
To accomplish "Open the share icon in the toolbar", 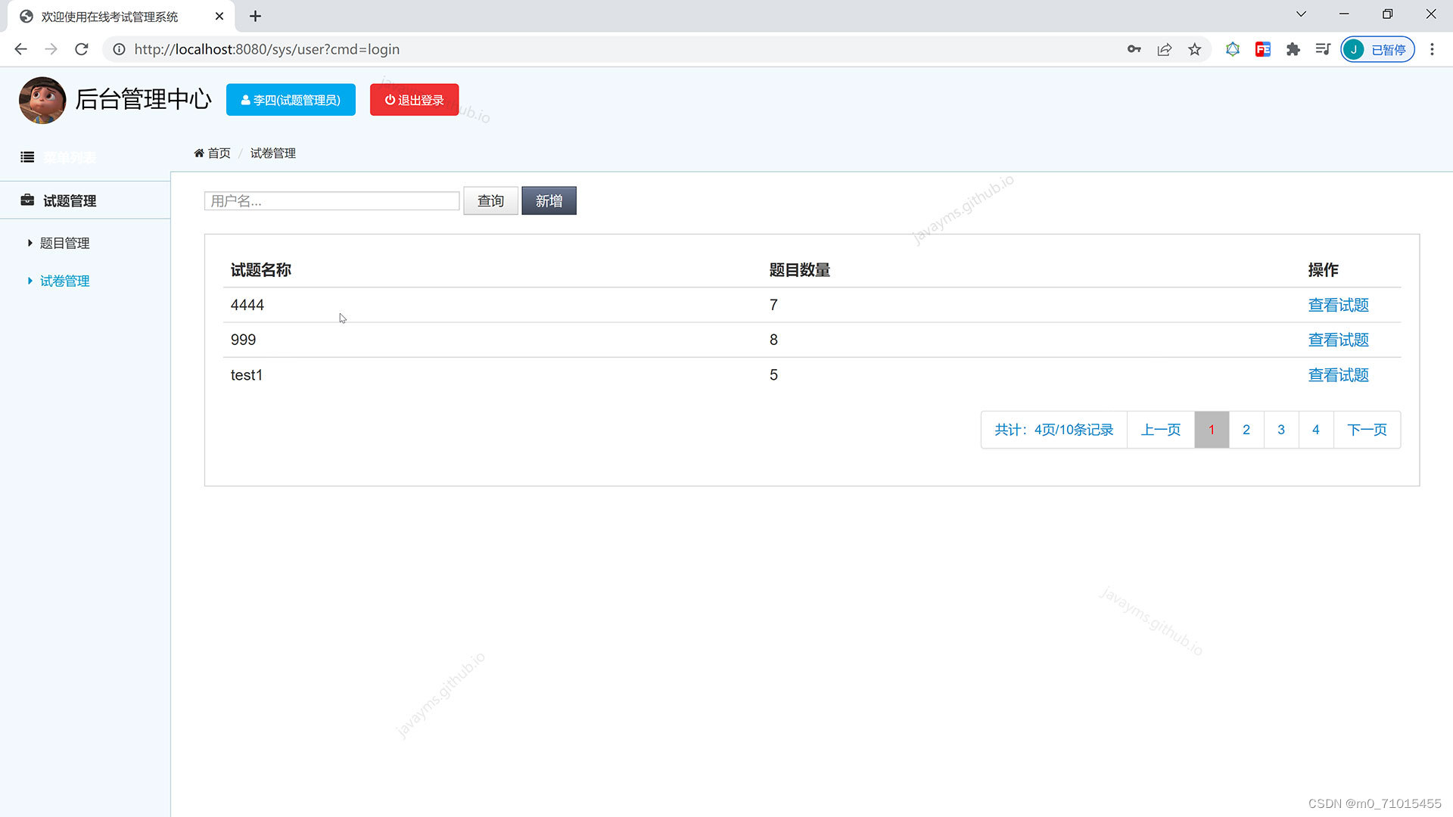I will (1164, 49).
